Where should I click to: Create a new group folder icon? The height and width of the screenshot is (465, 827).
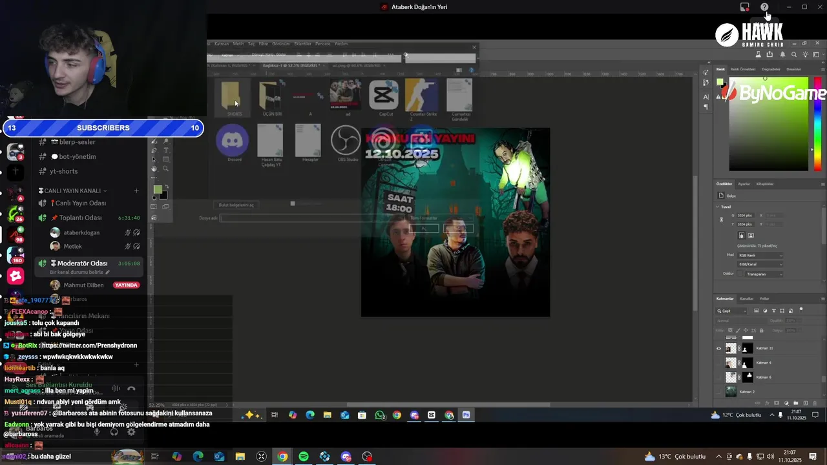pyautogui.click(x=795, y=403)
